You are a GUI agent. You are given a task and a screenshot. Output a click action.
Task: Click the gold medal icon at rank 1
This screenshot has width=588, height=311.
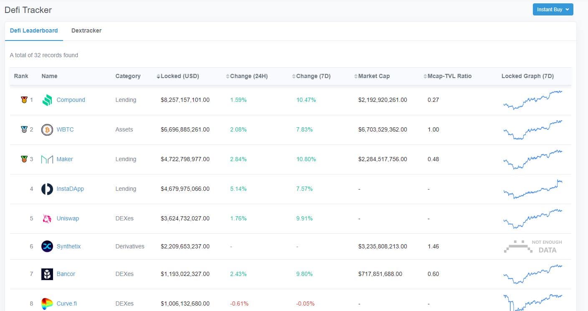pyautogui.click(x=24, y=100)
